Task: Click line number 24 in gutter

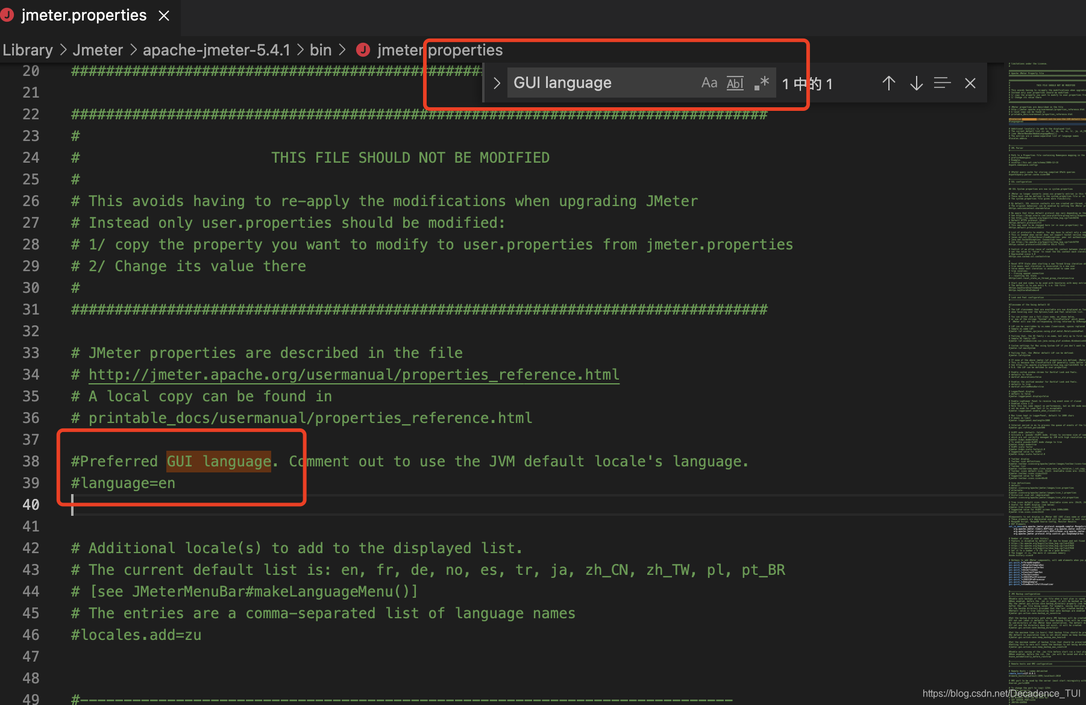Action: (31, 158)
